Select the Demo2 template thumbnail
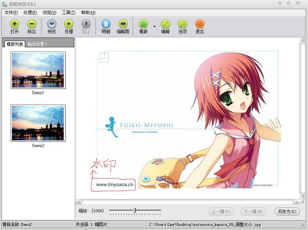 click(38, 123)
